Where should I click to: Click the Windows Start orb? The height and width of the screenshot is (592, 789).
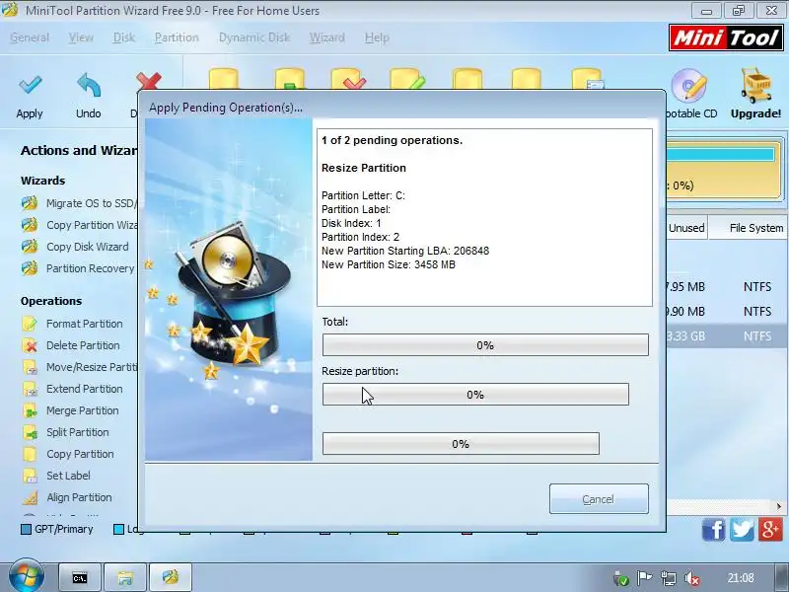coord(26,577)
